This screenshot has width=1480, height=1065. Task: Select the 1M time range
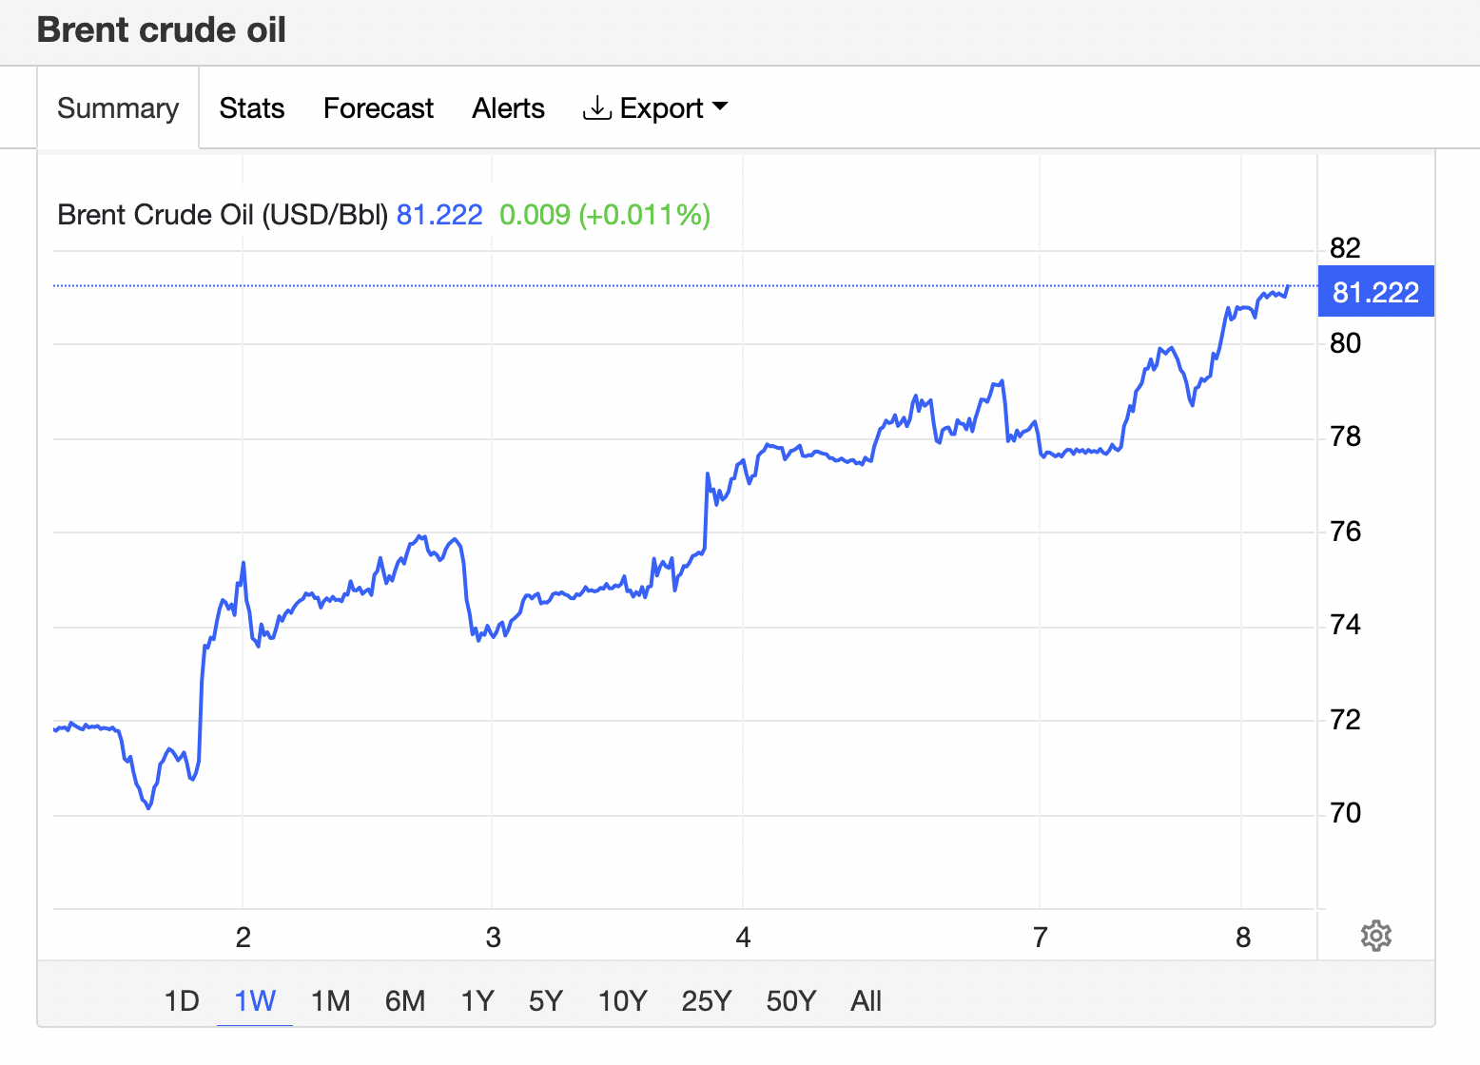331,1000
